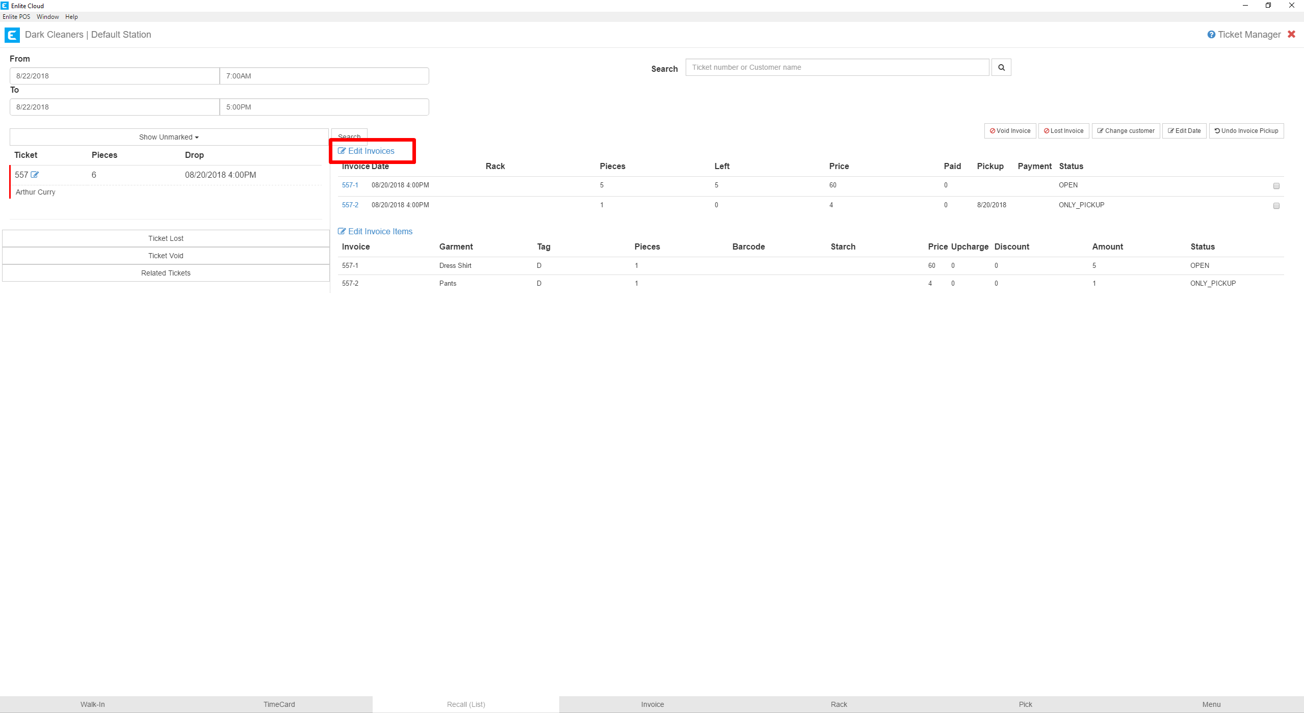
Task: Switch to the Rack tab
Action: pyautogui.click(x=839, y=704)
